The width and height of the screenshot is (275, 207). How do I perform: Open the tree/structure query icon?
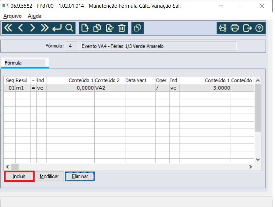click(223, 28)
